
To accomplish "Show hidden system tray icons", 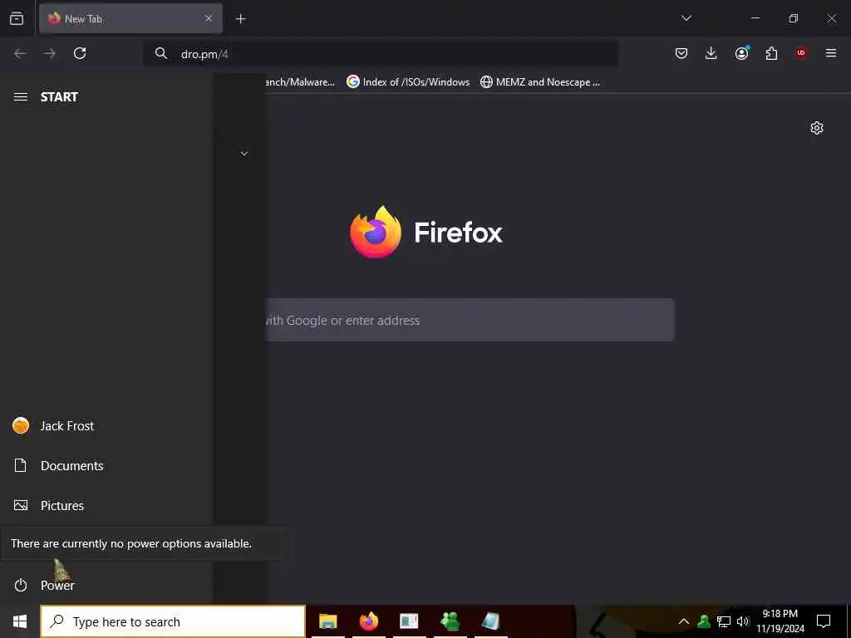I will click(684, 621).
